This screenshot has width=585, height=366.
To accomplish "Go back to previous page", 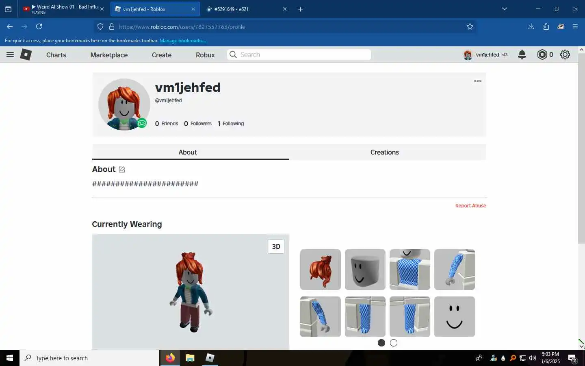I will click(10, 26).
